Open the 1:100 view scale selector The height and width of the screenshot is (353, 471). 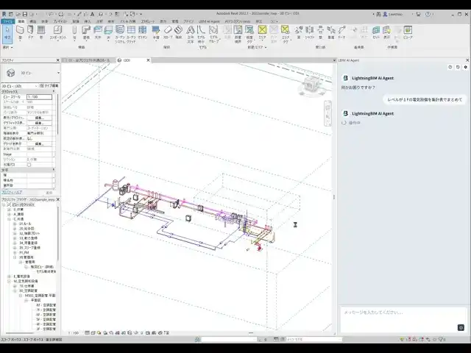coord(38,96)
